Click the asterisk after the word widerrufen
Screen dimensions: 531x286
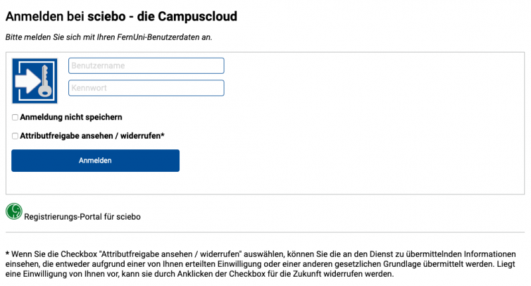tap(163, 134)
